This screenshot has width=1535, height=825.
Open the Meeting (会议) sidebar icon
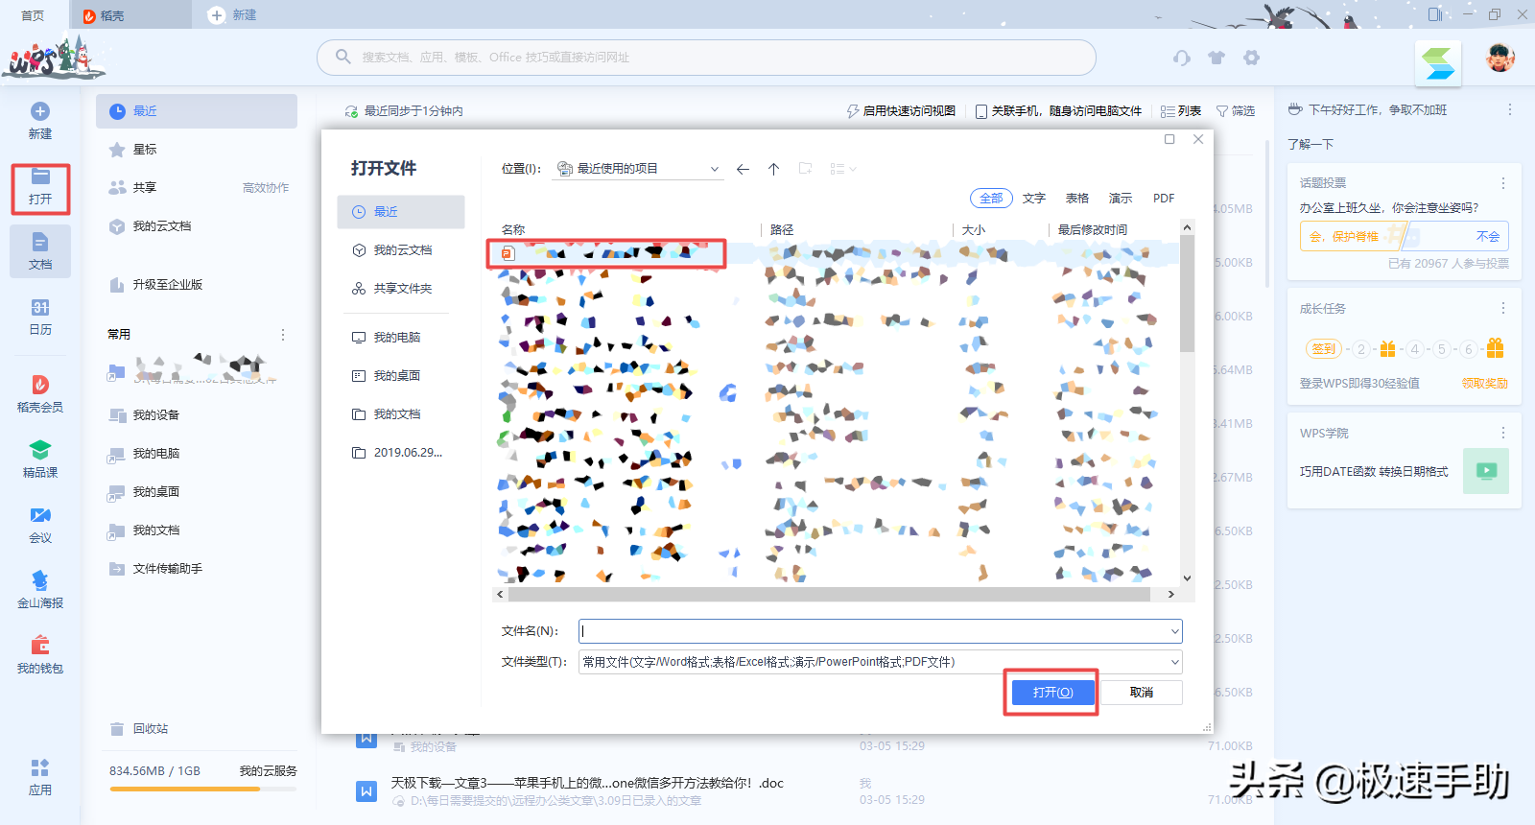point(40,524)
